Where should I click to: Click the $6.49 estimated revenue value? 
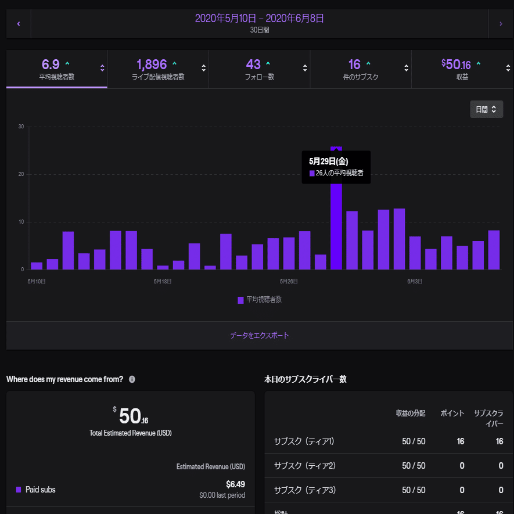[x=235, y=484]
